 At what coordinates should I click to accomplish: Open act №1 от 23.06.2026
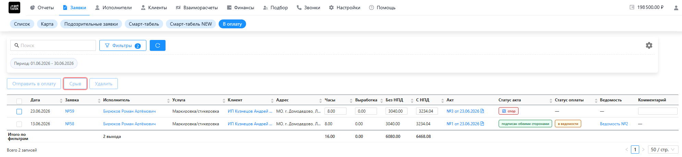463,124
